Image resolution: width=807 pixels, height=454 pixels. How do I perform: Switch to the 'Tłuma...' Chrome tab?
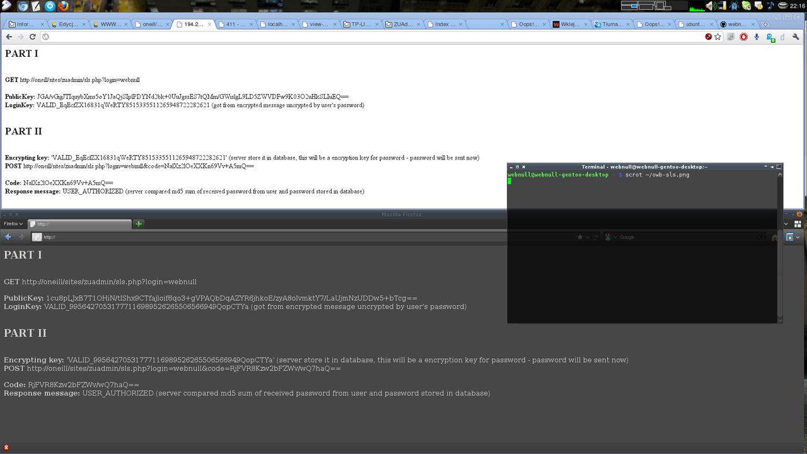click(612, 24)
